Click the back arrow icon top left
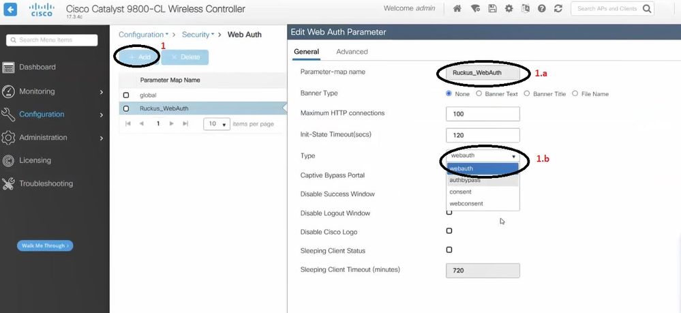681x313 pixels. click(x=12, y=10)
